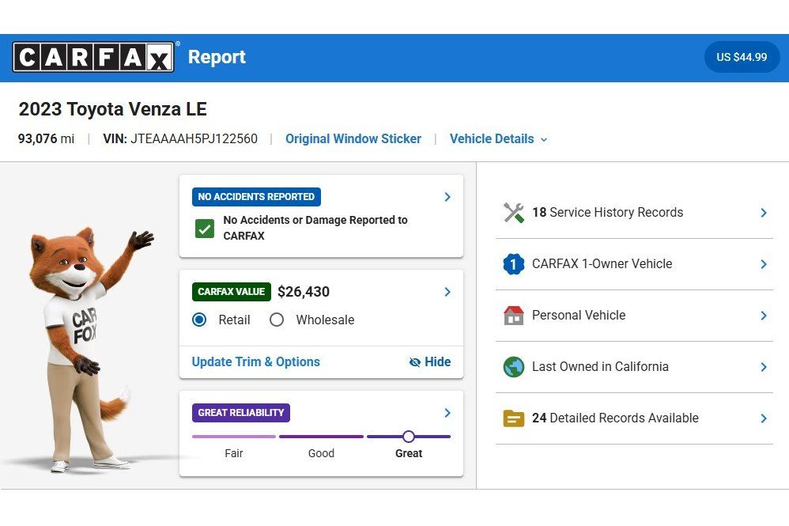Click the 18 Service History Records text

tap(607, 213)
